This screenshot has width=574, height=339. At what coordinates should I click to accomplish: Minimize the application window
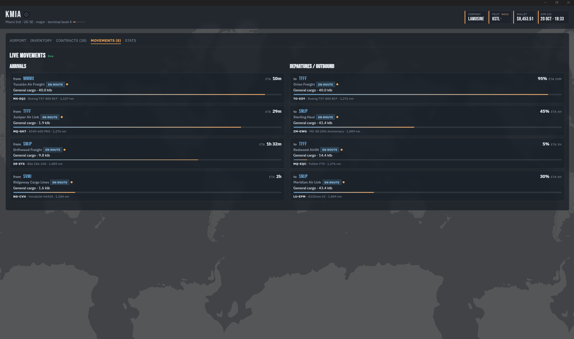point(545,3)
